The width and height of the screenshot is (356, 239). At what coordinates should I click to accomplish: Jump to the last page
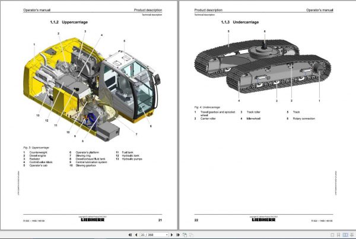pyautogui.click(x=178, y=235)
